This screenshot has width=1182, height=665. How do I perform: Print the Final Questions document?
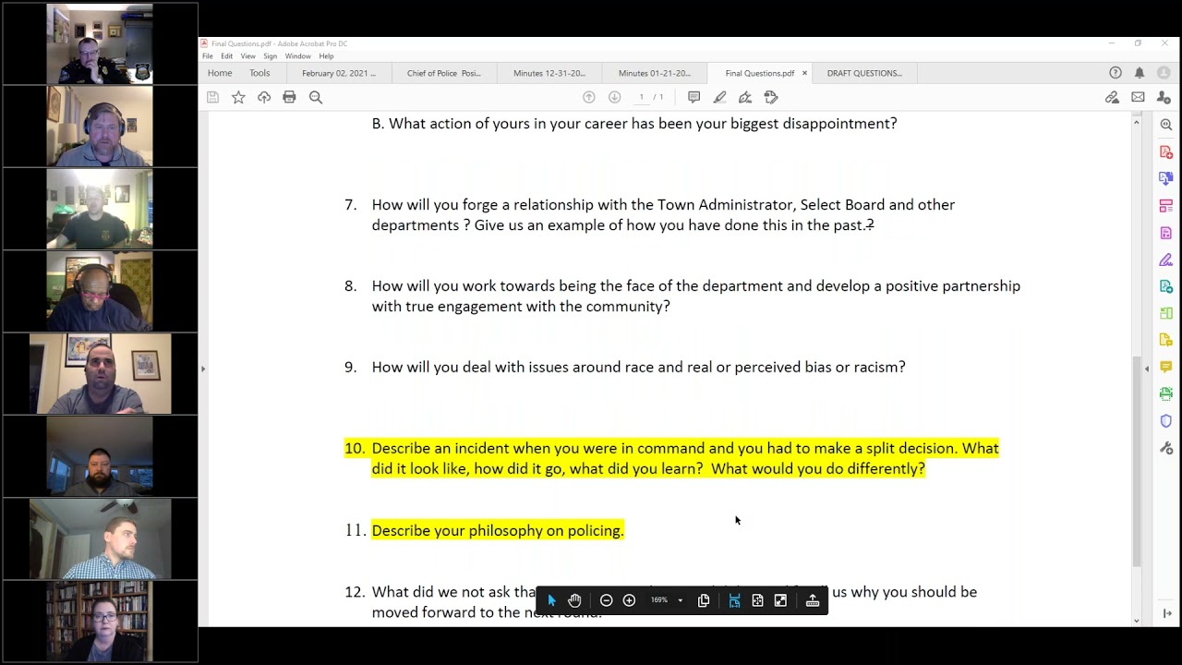click(x=289, y=97)
